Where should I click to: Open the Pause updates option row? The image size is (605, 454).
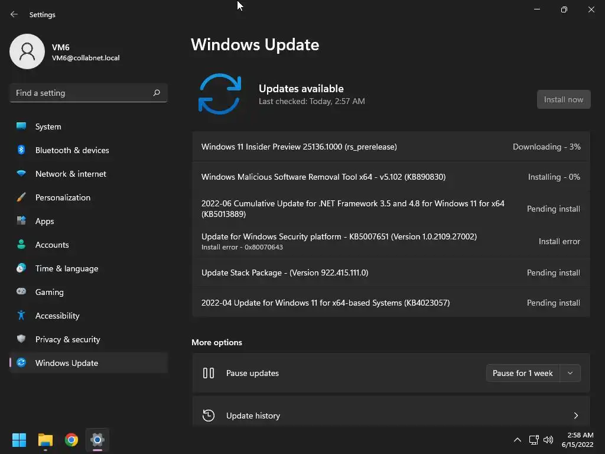coord(391,373)
